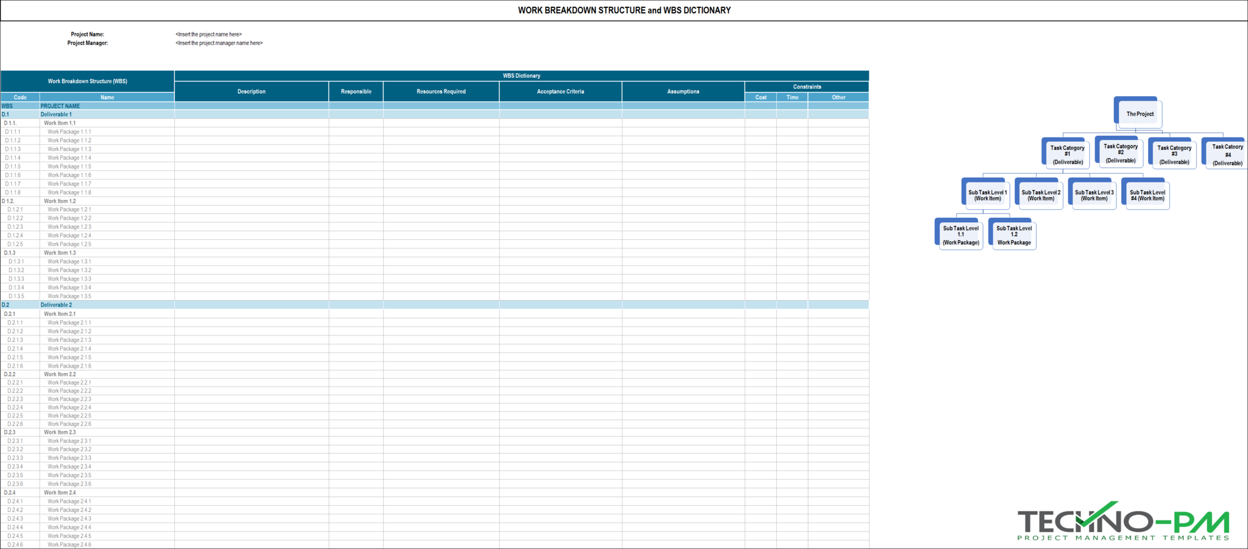Click the Work Item 1.1 row
1248x549 pixels.
click(59, 123)
